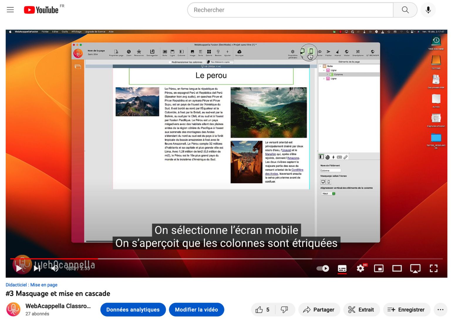This screenshot has height=320, width=455.
Task: Switch to theater mode
Action: tap(397, 268)
